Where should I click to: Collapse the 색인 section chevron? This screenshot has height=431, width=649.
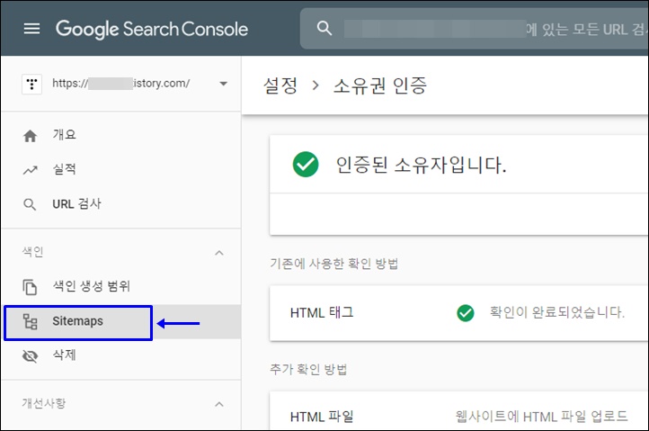[219, 252]
